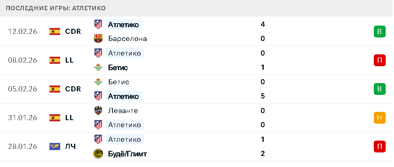The height and width of the screenshot is (167, 394).
Task: Click the Последние игры: Атлетико header
Action: tap(56, 8)
